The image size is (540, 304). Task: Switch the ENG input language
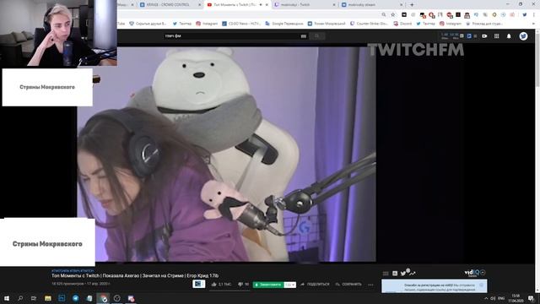[x=501, y=298]
